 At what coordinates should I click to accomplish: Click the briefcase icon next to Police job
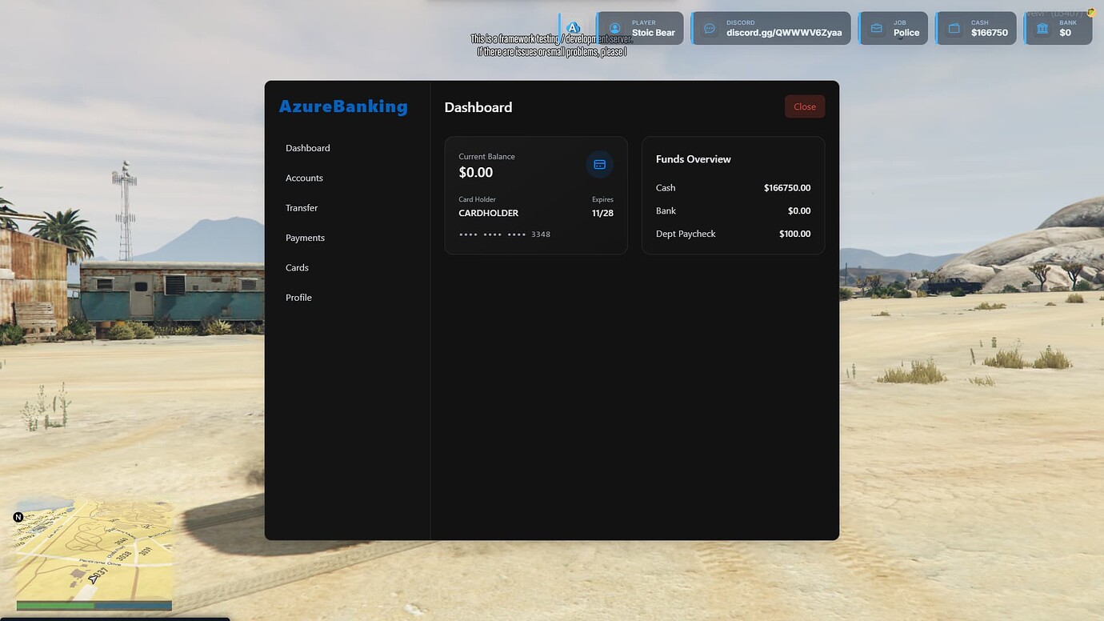(x=876, y=27)
